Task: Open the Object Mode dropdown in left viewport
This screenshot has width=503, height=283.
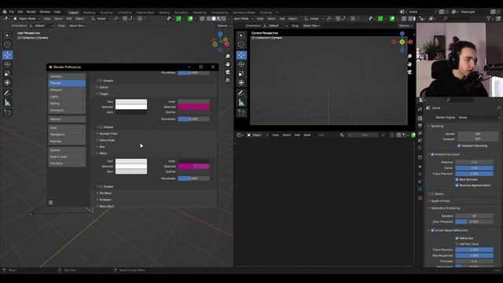Action: pos(27,19)
